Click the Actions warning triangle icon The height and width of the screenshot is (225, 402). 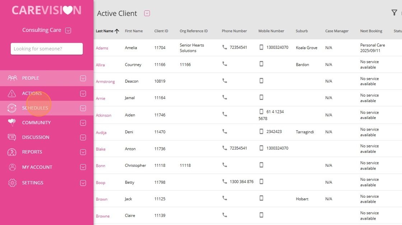pyautogui.click(x=12, y=93)
